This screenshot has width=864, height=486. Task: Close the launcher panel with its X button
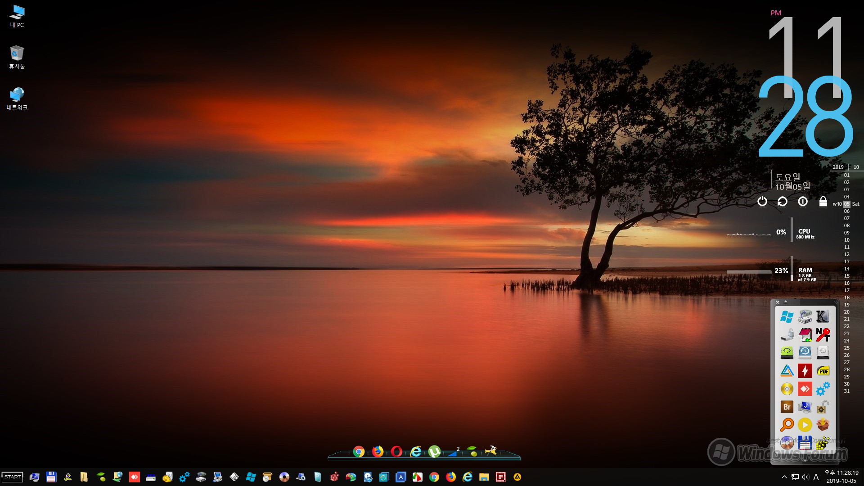(777, 302)
